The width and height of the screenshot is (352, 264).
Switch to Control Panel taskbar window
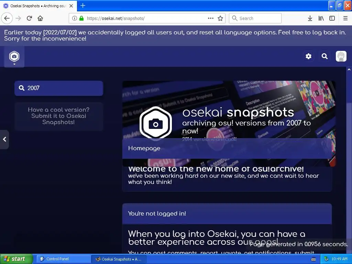click(x=63, y=259)
